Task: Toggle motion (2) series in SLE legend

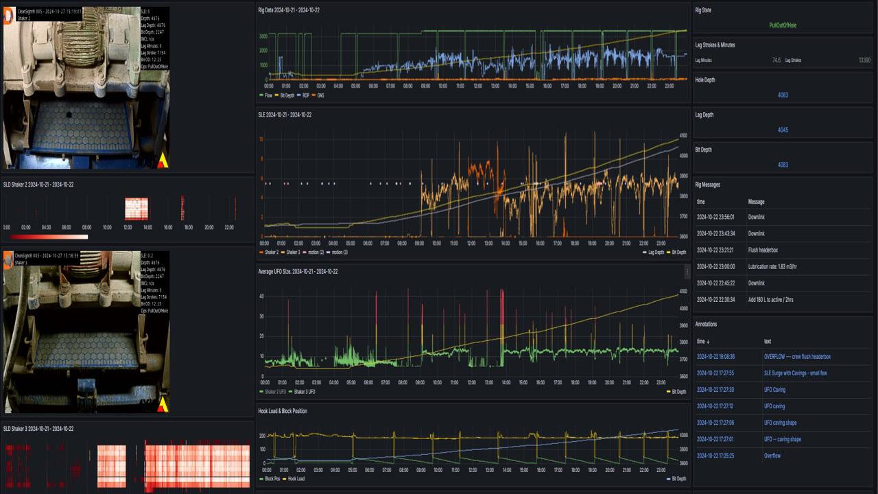Action: click(313, 252)
